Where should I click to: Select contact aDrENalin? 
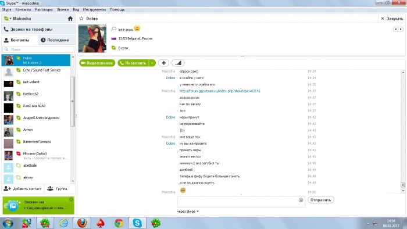36,167
